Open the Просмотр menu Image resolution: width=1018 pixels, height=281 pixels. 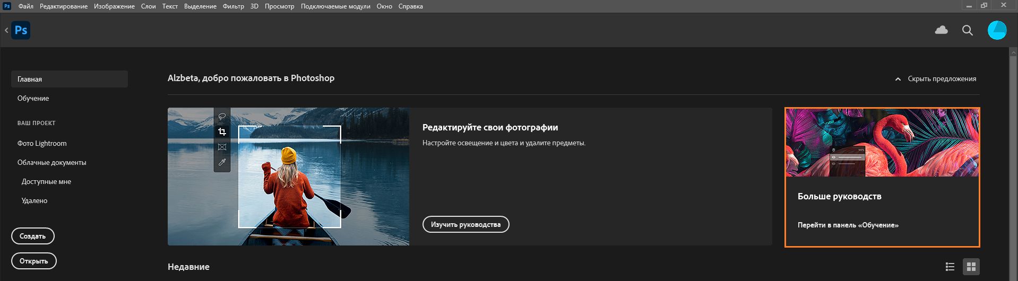pos(279,6)
